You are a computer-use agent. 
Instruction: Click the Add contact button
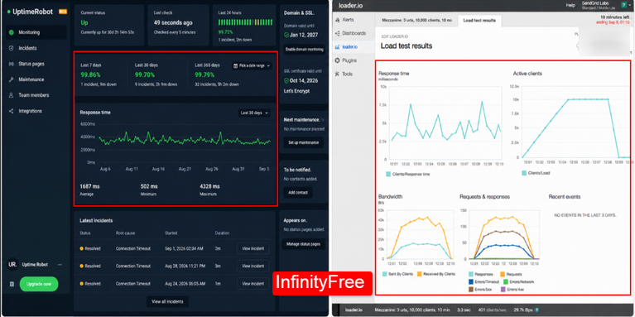pos(298,192)
